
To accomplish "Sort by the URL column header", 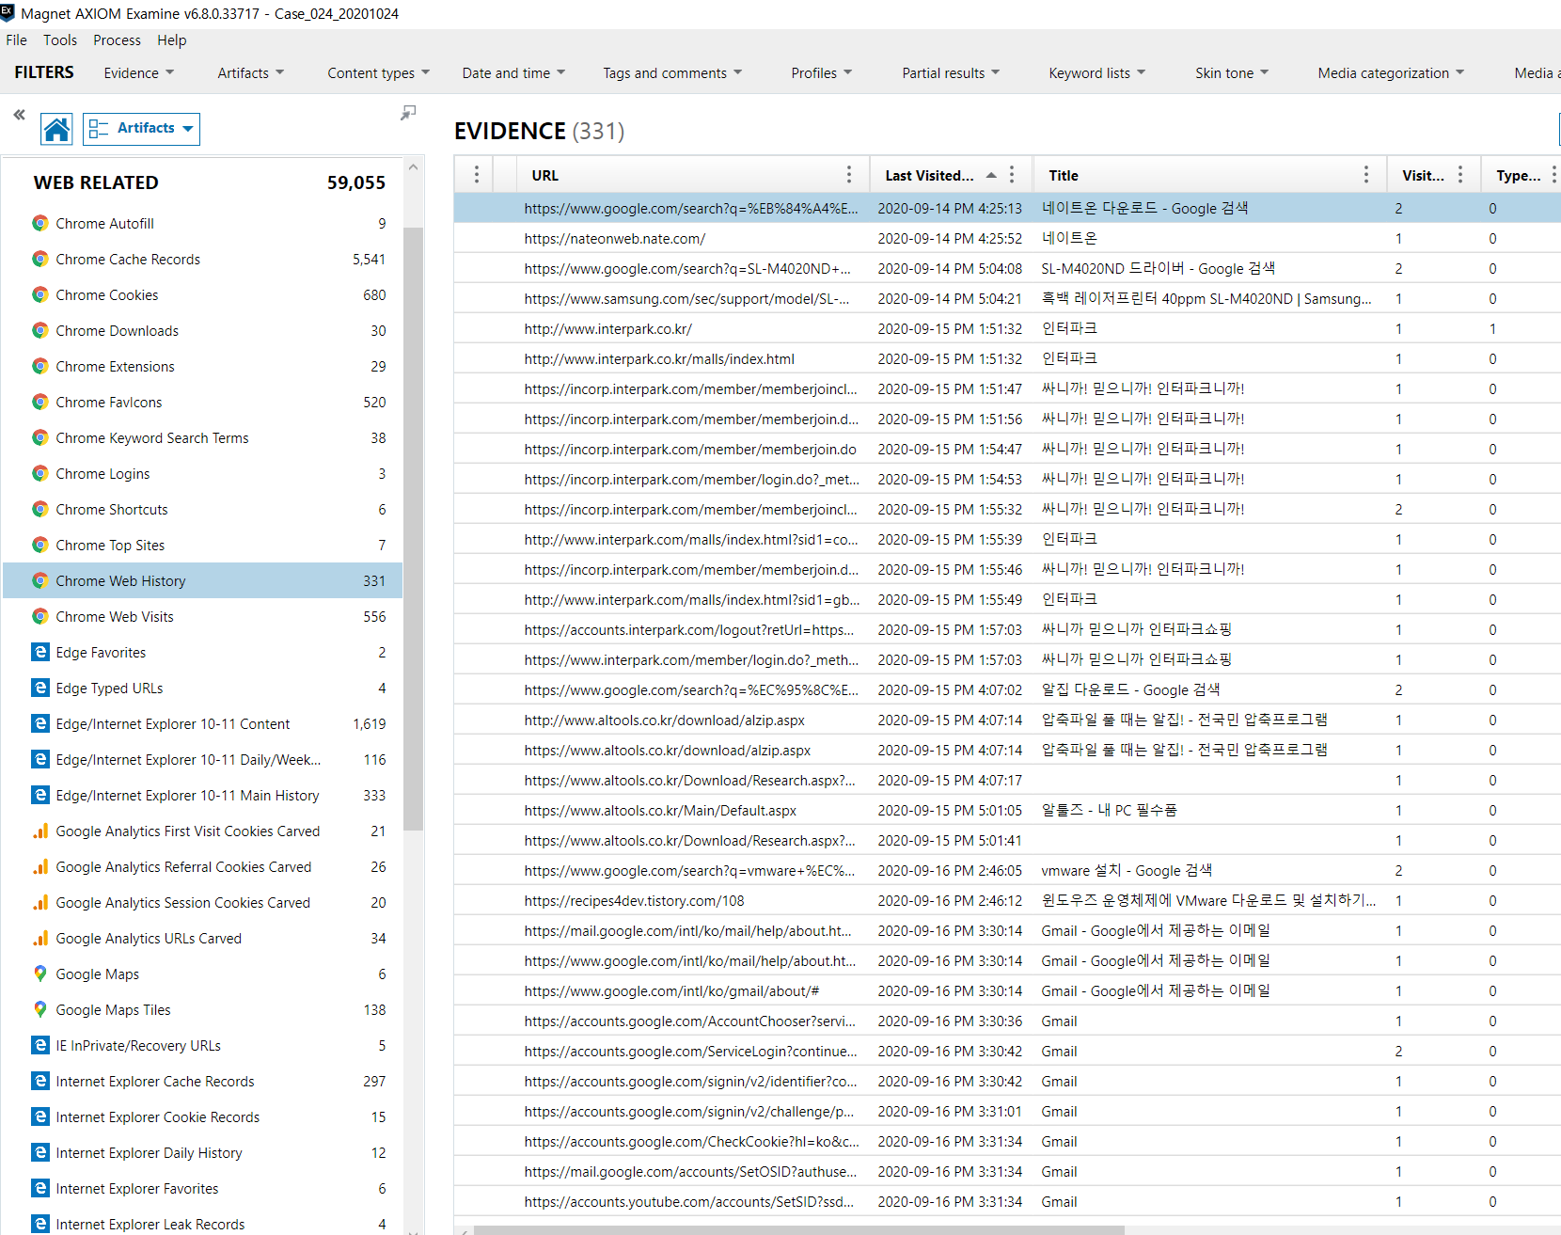I will coord(544,176).
